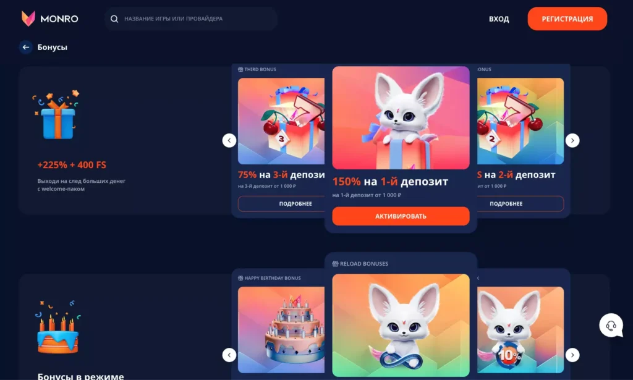Click the gift icon beside Third Bonus
This screenshot has width=633, height=380.
point(240,69)
